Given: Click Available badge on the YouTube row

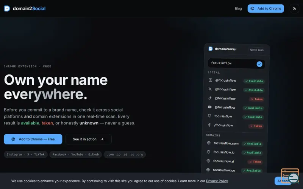Looking at the screenshot, I should pos(253,108).
